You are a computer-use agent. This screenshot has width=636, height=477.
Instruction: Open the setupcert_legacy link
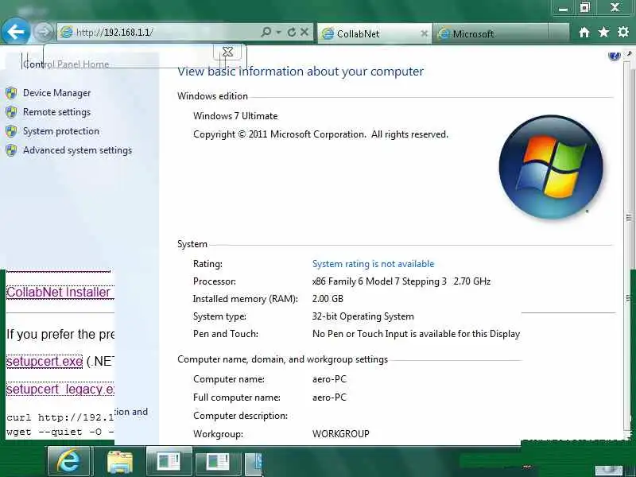point(60,389)
